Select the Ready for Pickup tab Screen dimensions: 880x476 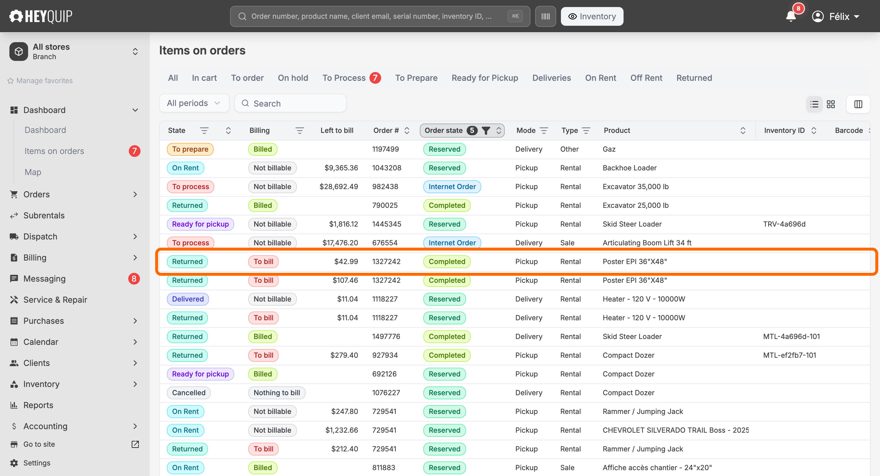point(484,78)
